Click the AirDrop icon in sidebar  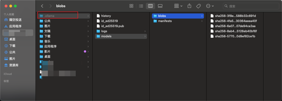point(6,20)
